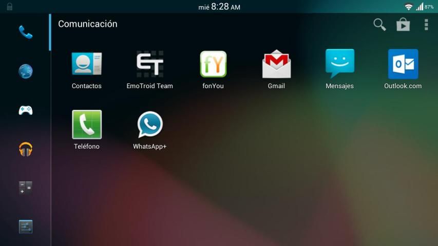Open the settings sliders category

coord(25,227)
